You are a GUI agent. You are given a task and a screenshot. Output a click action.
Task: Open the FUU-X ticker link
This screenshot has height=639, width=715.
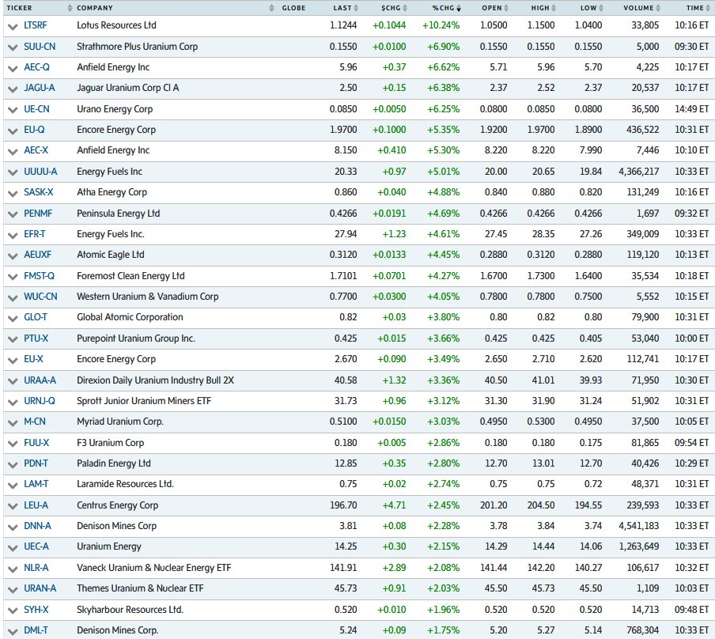pyautogui.click(x=36, y=443)
